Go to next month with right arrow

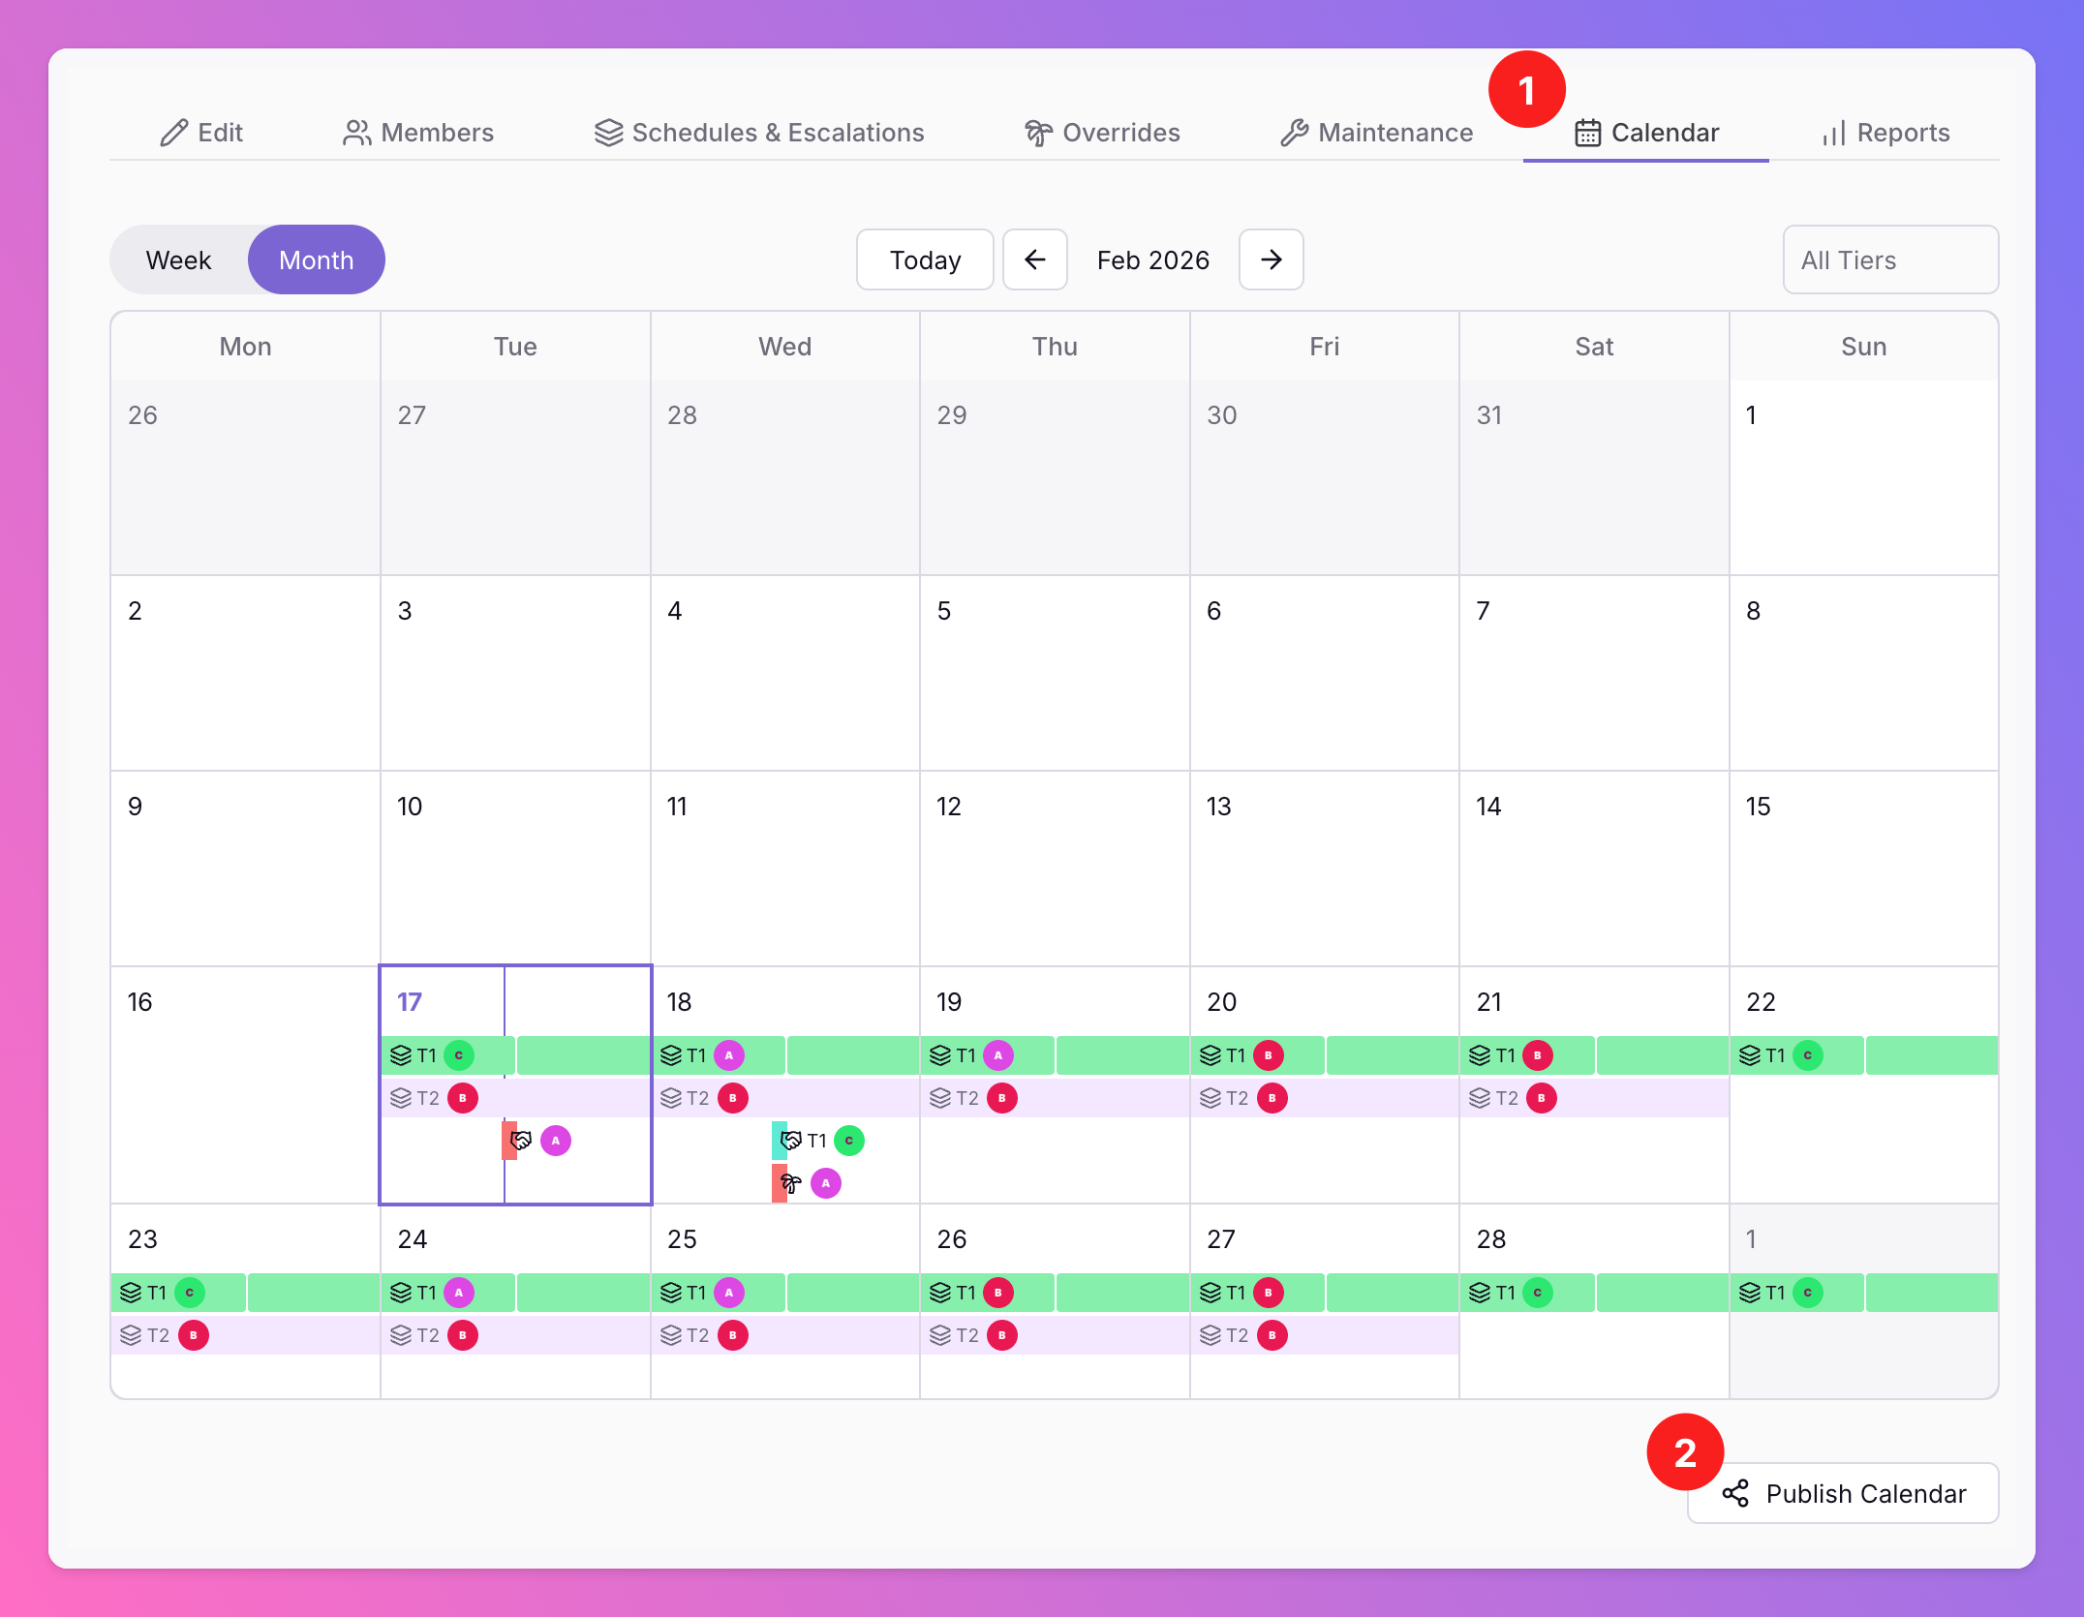(x=1271, y=260)
